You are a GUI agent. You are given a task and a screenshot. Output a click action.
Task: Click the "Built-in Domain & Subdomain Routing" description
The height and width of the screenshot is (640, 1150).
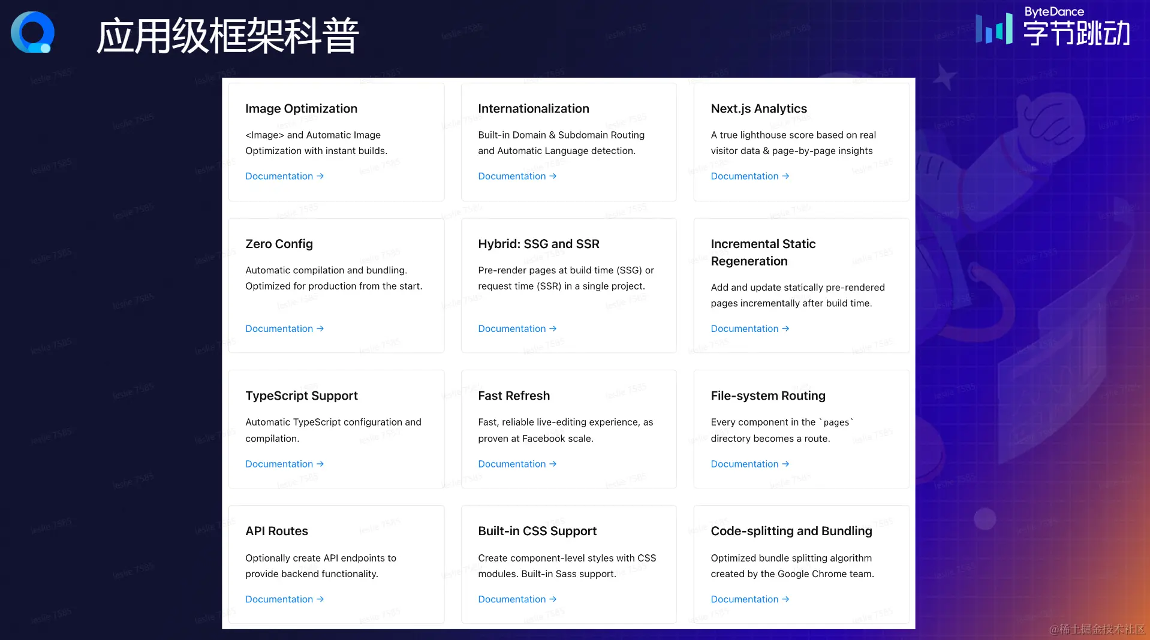click(x=561, y=143)
